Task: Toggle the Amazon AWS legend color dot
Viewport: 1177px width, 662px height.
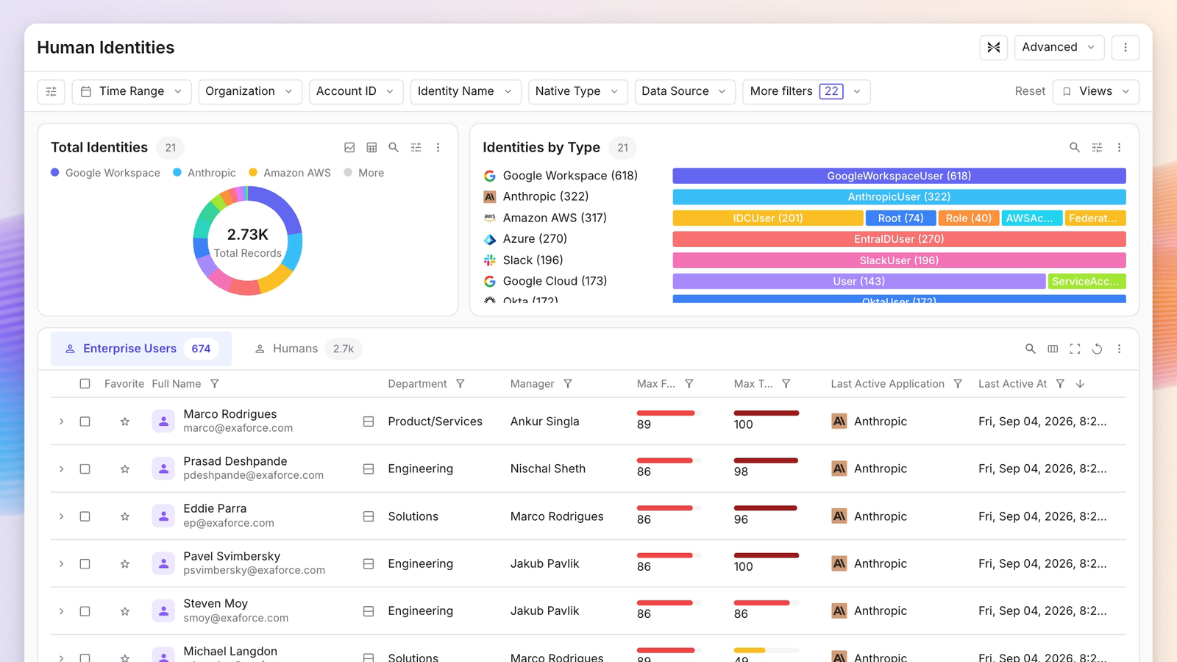Action: 253,172
